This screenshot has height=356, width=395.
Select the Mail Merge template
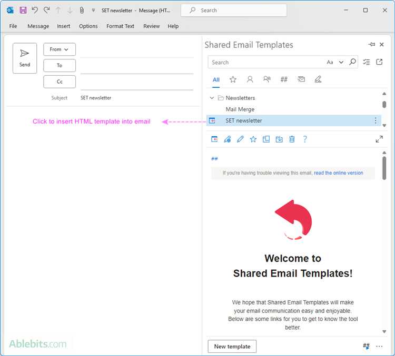pos(240,109)
